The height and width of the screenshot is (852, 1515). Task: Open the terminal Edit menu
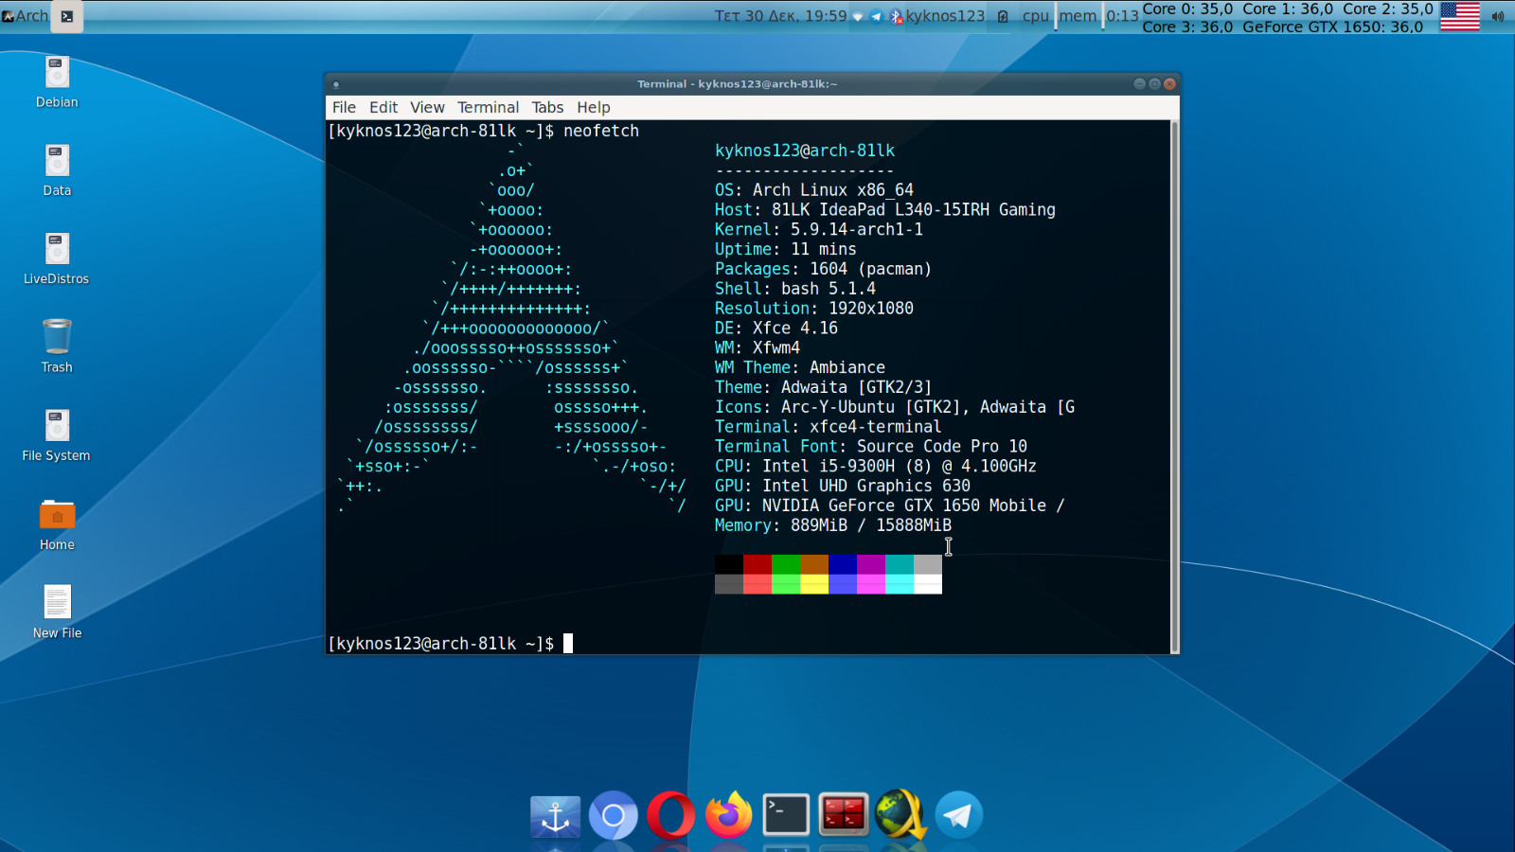(383, 107)
